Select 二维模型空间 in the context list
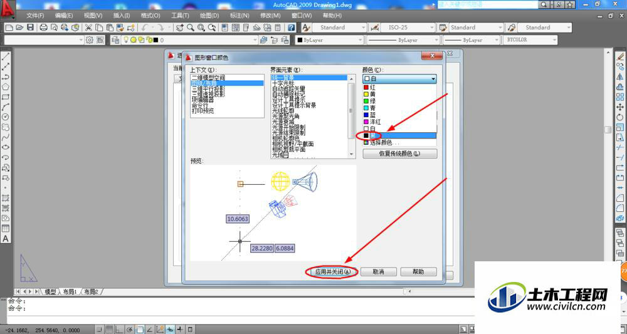The height and width of the screenshot is (334, 627). (227, 78)
